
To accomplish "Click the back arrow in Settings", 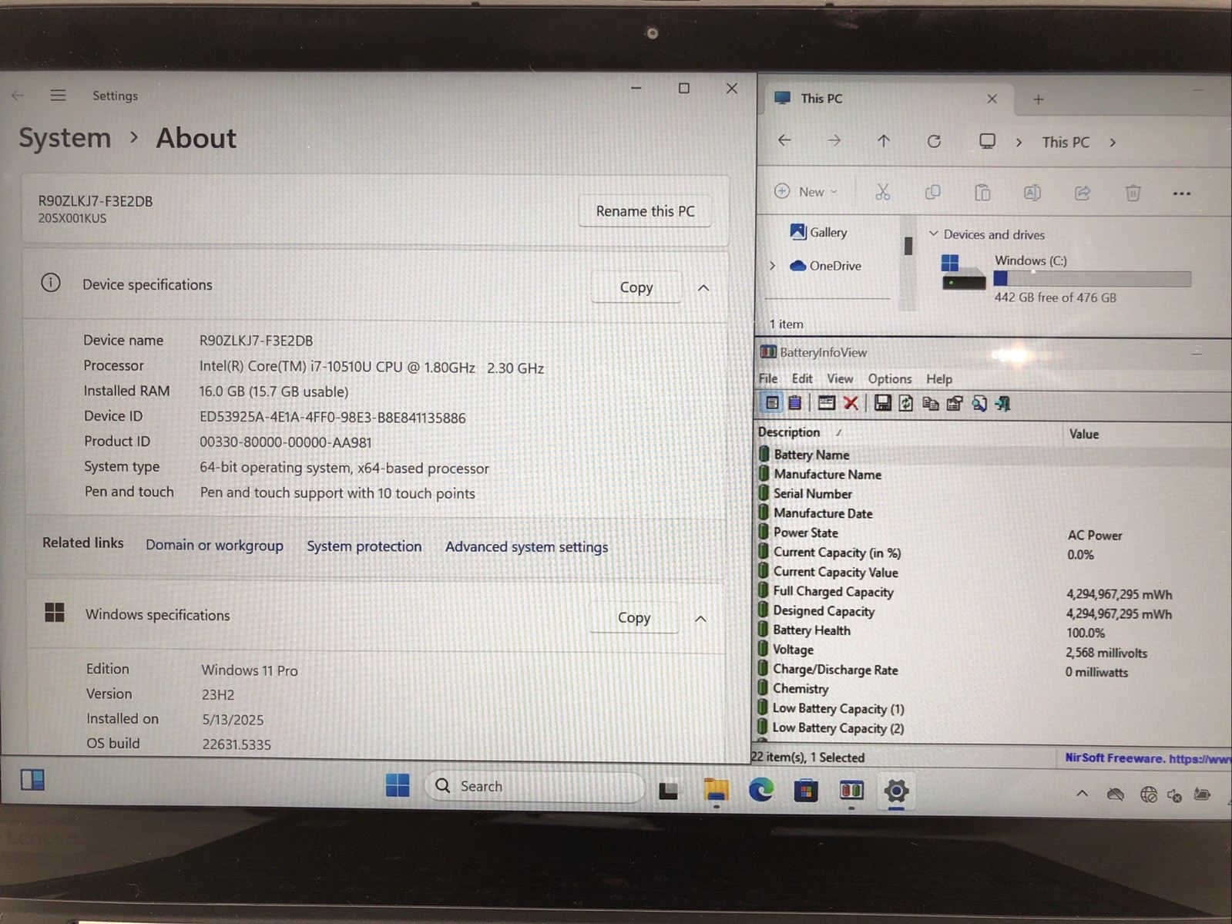I will tap(18, 96).
